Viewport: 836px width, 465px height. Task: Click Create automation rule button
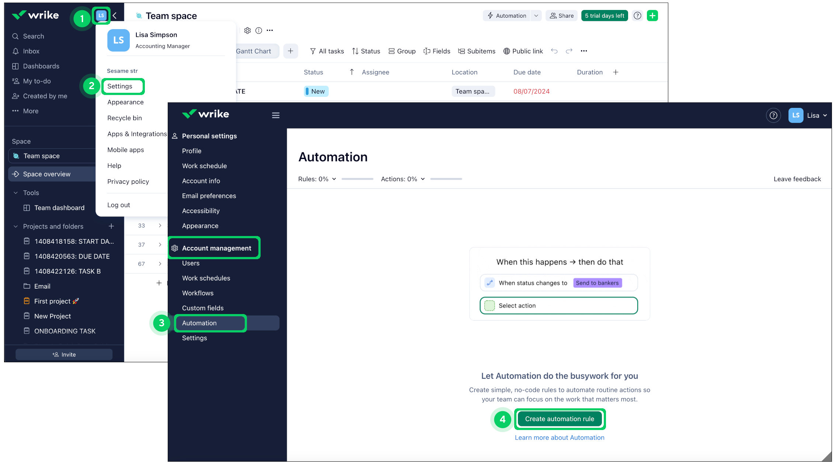[559, 419]
